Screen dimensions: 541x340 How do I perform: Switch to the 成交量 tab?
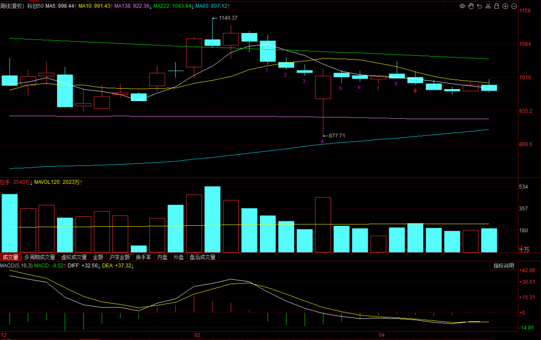pyautogui.click(x=10, y=257)
